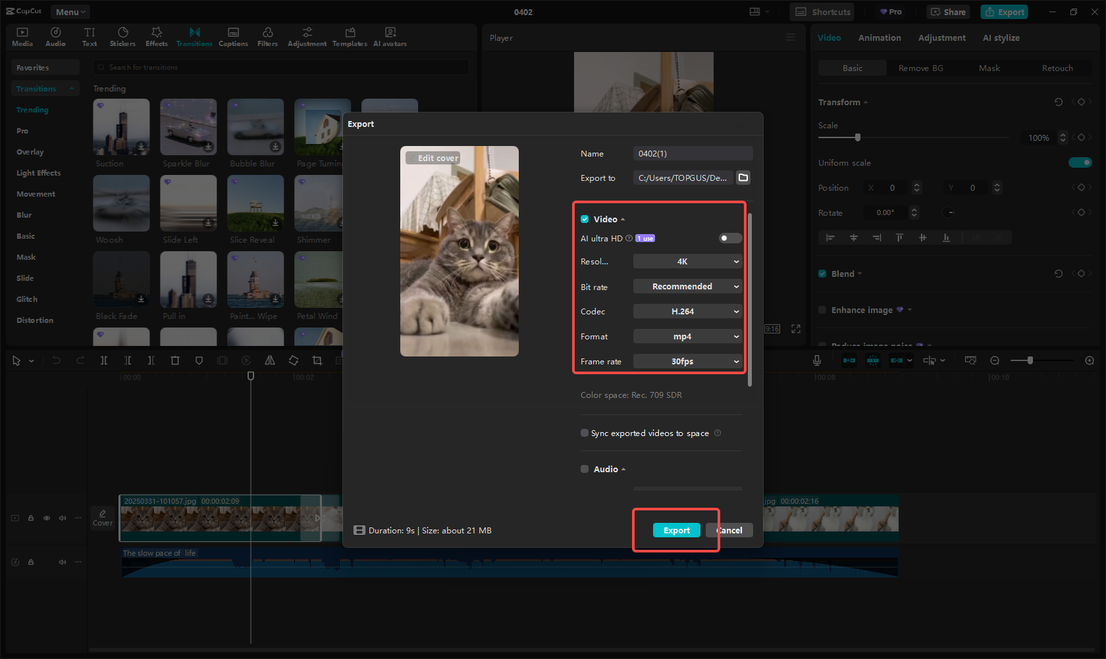Click the microphone record icon in timeline toolbar

[816, 360]
